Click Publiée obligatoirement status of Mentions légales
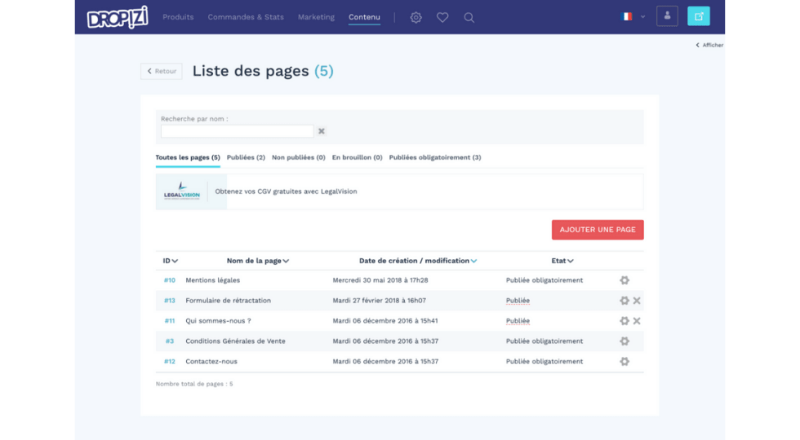 544,280
